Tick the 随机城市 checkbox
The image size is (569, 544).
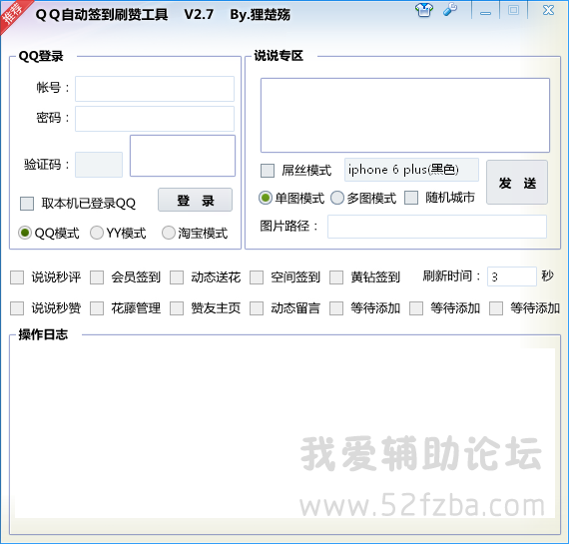[x=411, y=198]
